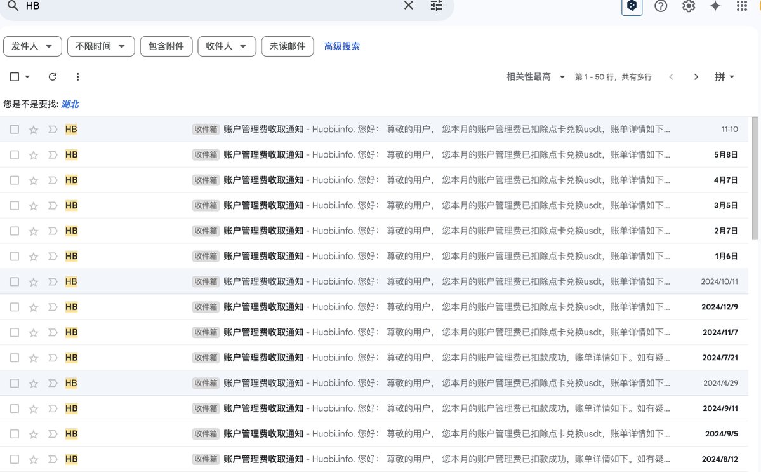Open the Help question mark icon
The image size is (761, 472).
coord(661,6)
